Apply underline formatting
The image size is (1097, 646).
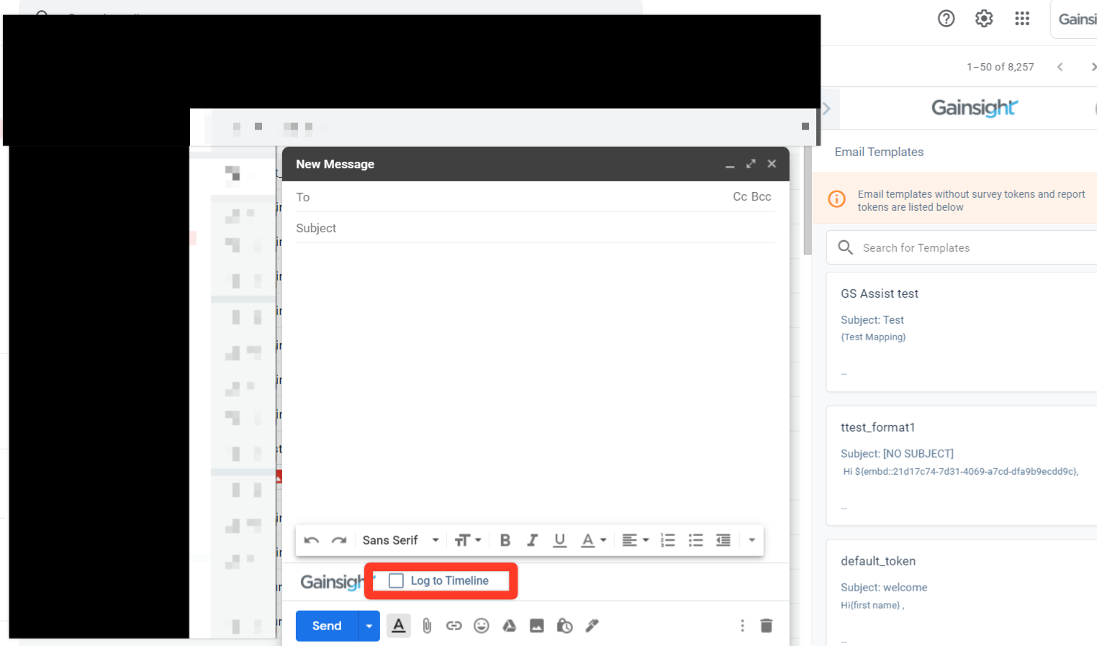[559, 540]
